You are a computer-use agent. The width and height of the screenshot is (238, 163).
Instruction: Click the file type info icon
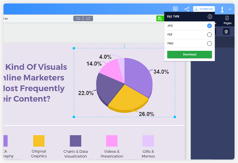(x=210, y=17)
